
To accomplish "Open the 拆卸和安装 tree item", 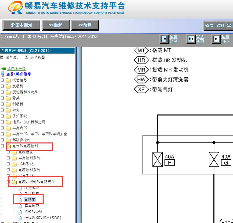I will point(33,212).
